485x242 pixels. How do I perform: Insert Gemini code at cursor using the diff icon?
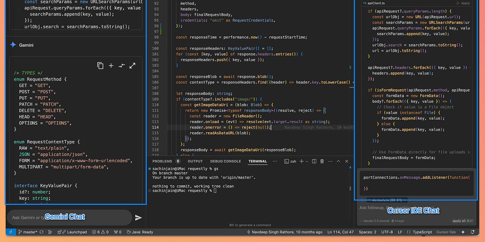121,65
